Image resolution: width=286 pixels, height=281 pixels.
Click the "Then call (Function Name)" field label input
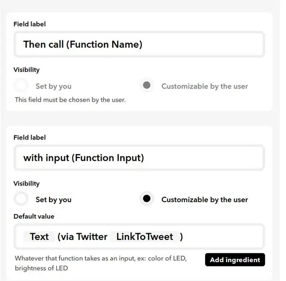point(139,44)
